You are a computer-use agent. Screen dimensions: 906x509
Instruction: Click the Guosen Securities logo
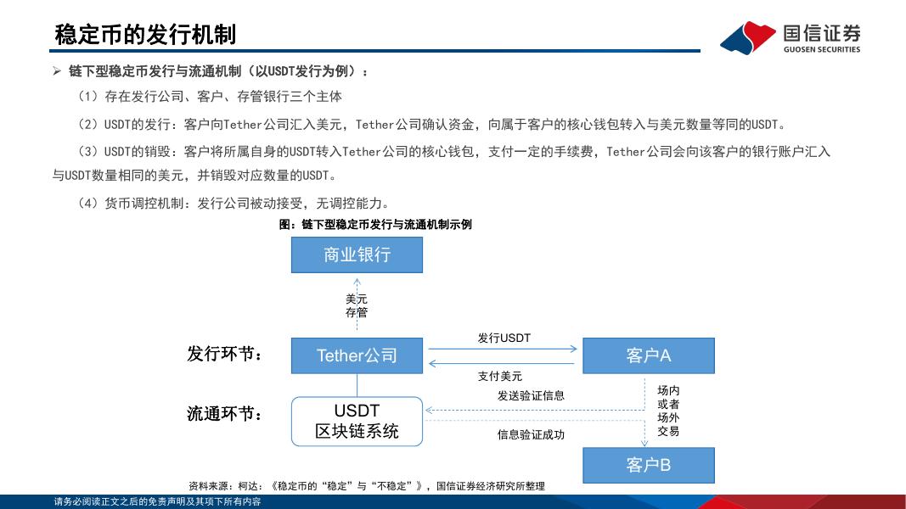coord(791,37)
